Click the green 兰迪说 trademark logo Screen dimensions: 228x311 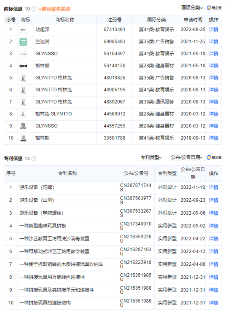pos(24,41)
